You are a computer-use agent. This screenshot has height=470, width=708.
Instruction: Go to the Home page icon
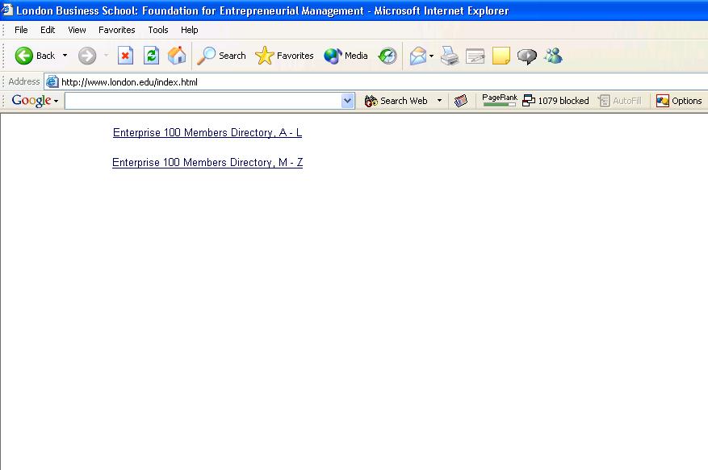click(x=177, y=56)
